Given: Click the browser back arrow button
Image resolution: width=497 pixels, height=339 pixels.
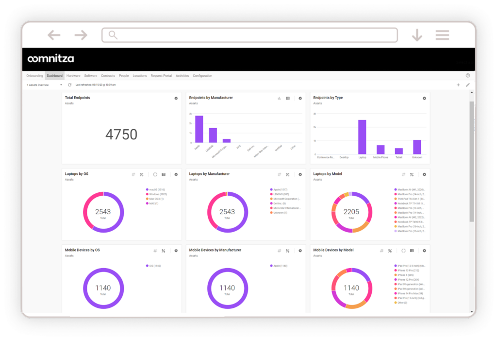Looking at the screenshot, I should tap(54, 35).
